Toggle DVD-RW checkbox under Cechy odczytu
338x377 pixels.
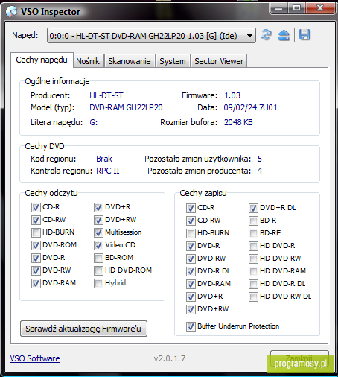pyautogui.click(x=36, y=270)
